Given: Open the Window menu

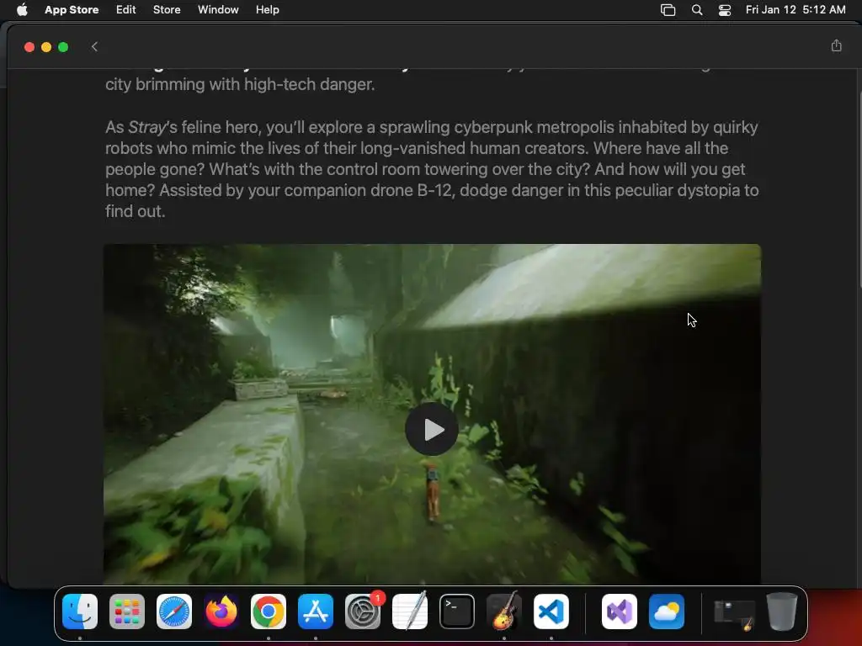Looking at the screenshot, I should point(218,9).
